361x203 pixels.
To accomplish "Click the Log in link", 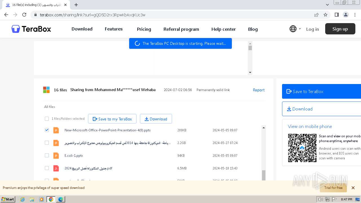I will click(x=312, y=29).
